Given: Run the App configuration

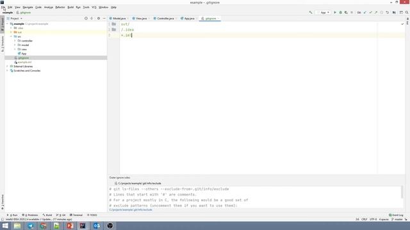Looking at the screenshot, I should coord(335,13).
